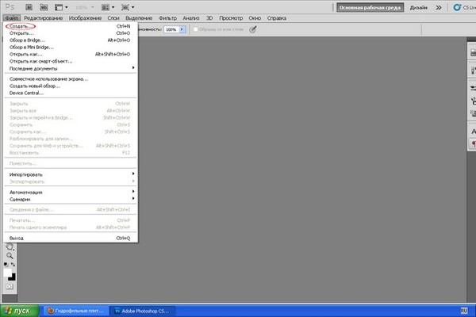Choose 'Создать...' from the File menu
Image resolution: width=476 pixels, height=317 pixels.
17,26
